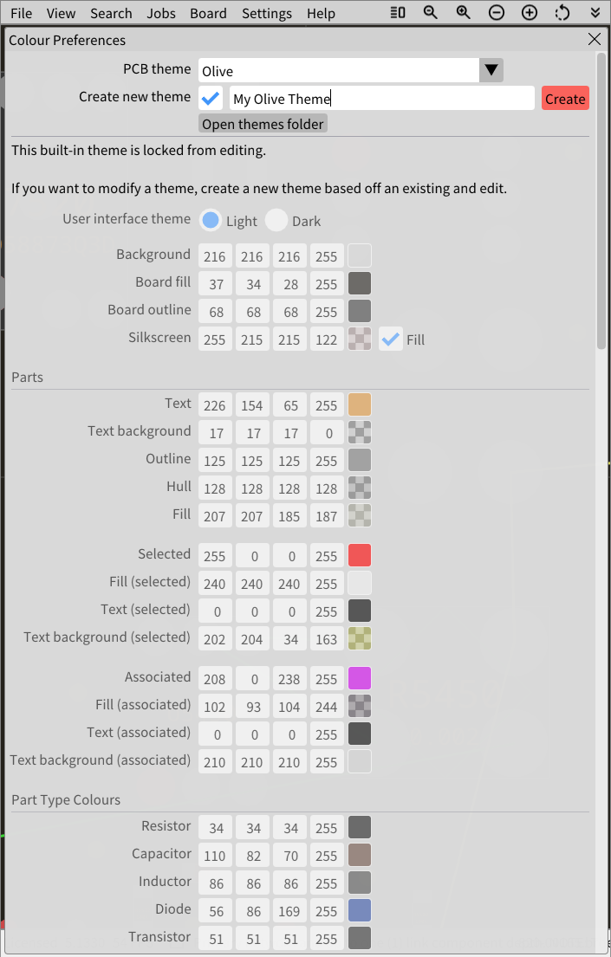Select the Light interface theme
The width and height of the screenshot is (611, 957).
[x=211, y=221]
